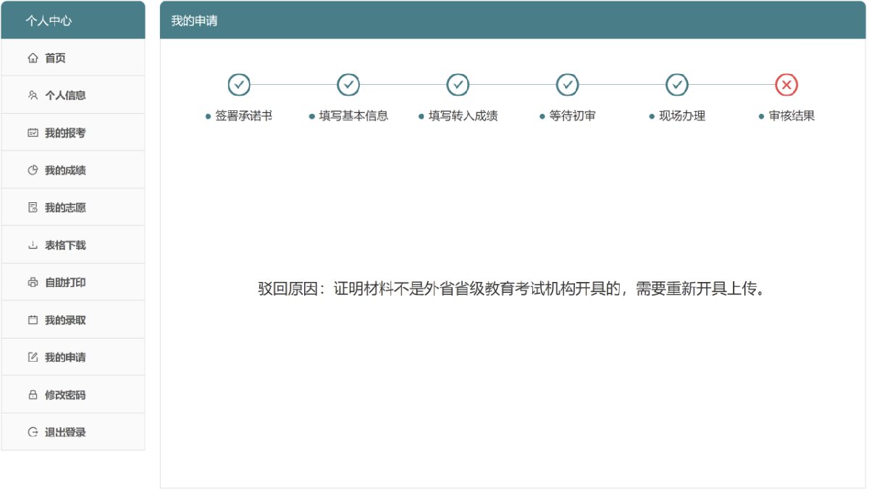
Task: Select 我的志愿 in the sidebar
Action: coord(73,207)
